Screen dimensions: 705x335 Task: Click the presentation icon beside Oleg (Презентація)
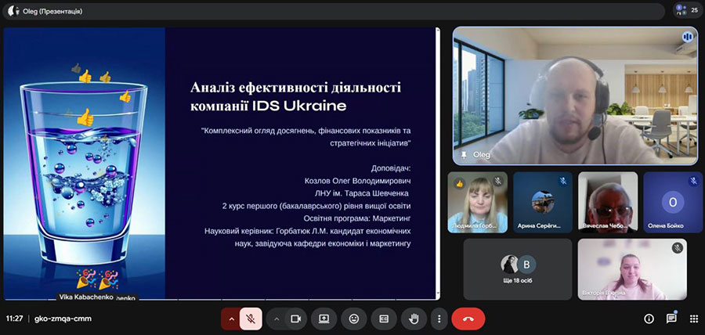coord(13,11)
